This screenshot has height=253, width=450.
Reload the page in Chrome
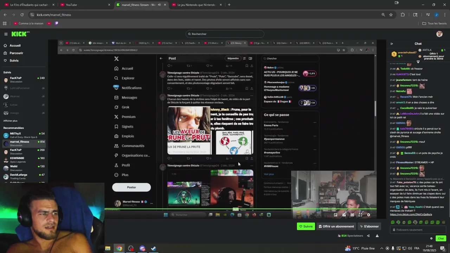[22, 15]
